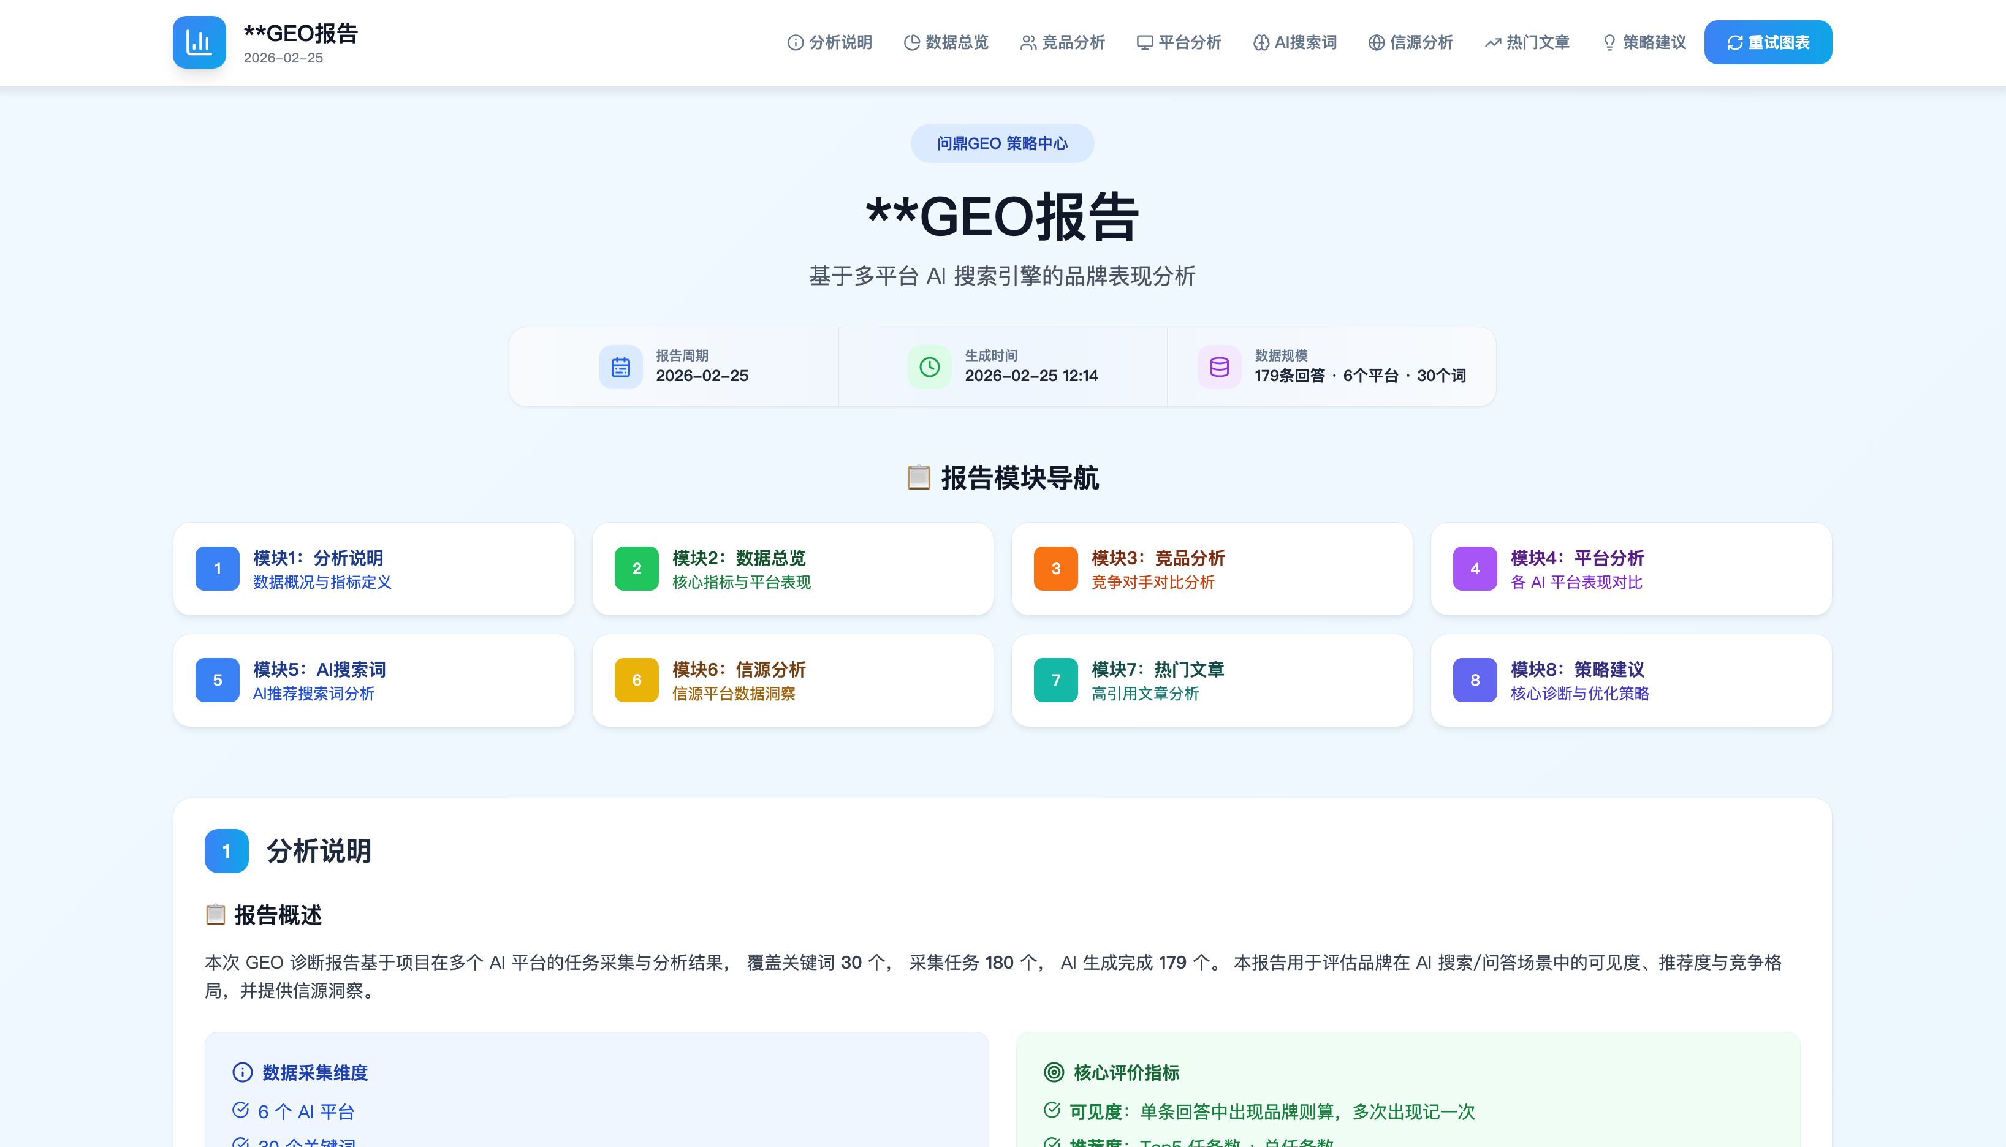Click the calendar icon in 报告周期 card
Viewport: 2006px width, 1147px height.
pos(620,366)
